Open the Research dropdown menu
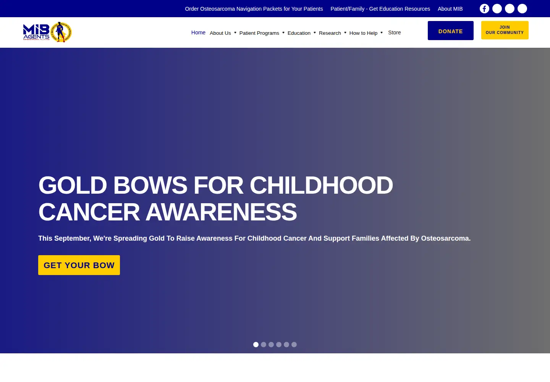Viewport: 550px width, 382px height. pyautogui.click(x=333, y=33)
